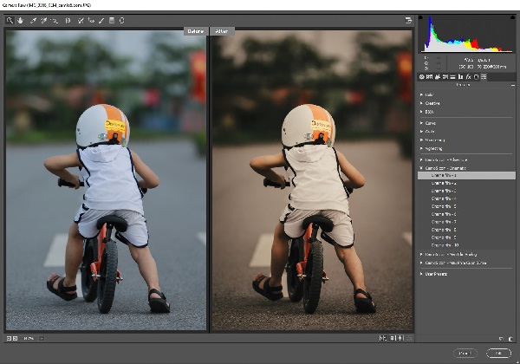
Task: Open the Split Toning panel tab
Action: point(452,77)
